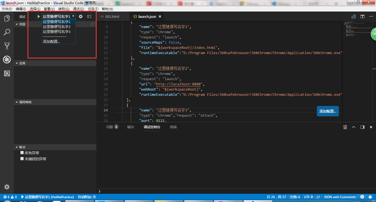The height and width of the screenshot is (202, 376).
Task: Choose 添加配置... in the configuration dropdown
Action: [x=59, y=41]
